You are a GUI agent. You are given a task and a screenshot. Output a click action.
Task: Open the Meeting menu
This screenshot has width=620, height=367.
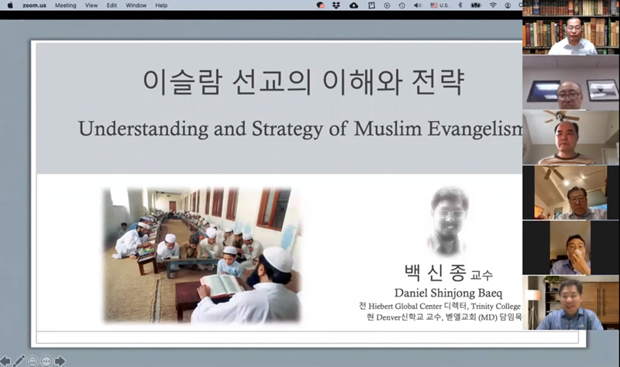65,5
